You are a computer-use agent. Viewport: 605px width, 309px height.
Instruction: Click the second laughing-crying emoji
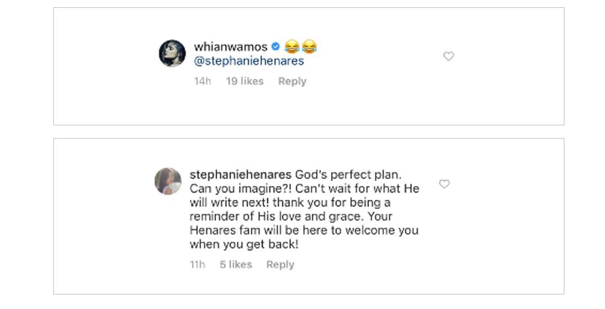click(309, 47)
